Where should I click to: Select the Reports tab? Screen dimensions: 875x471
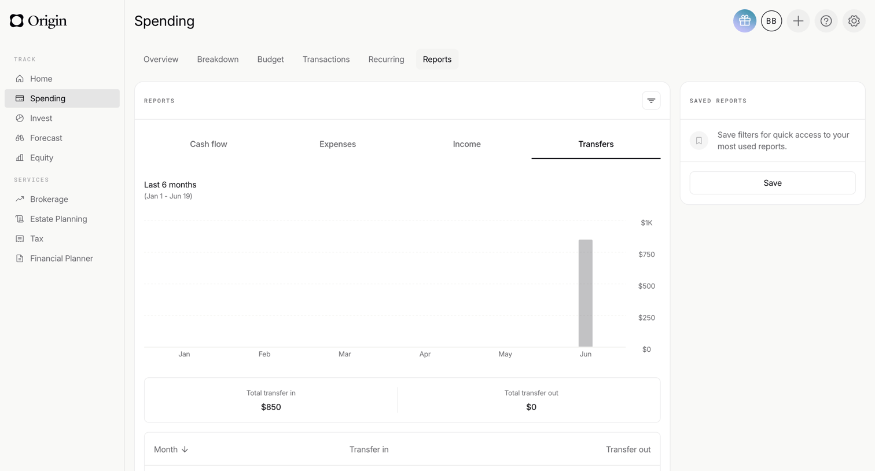437,59
